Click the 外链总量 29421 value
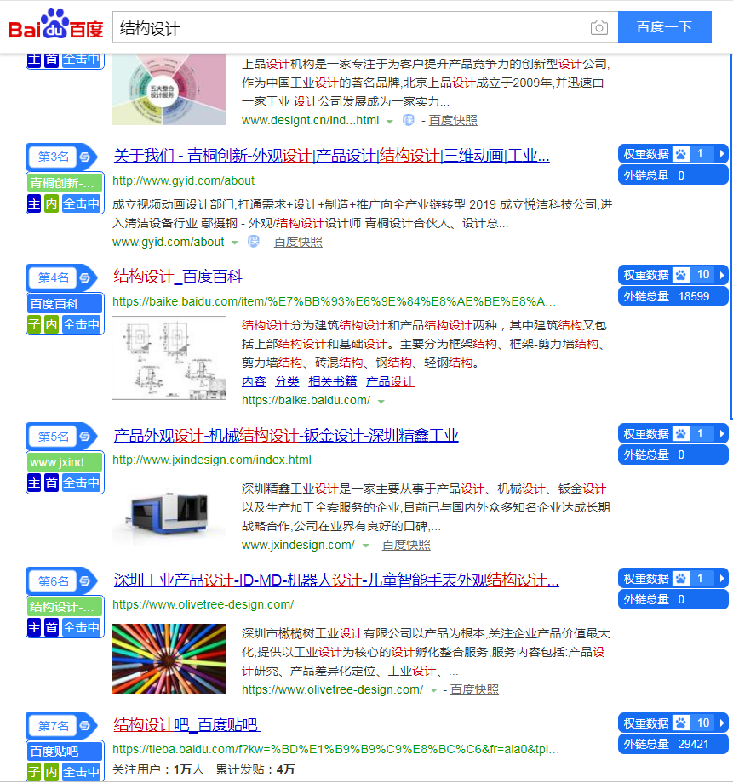The image size is (733, 783). pos(694,745)
